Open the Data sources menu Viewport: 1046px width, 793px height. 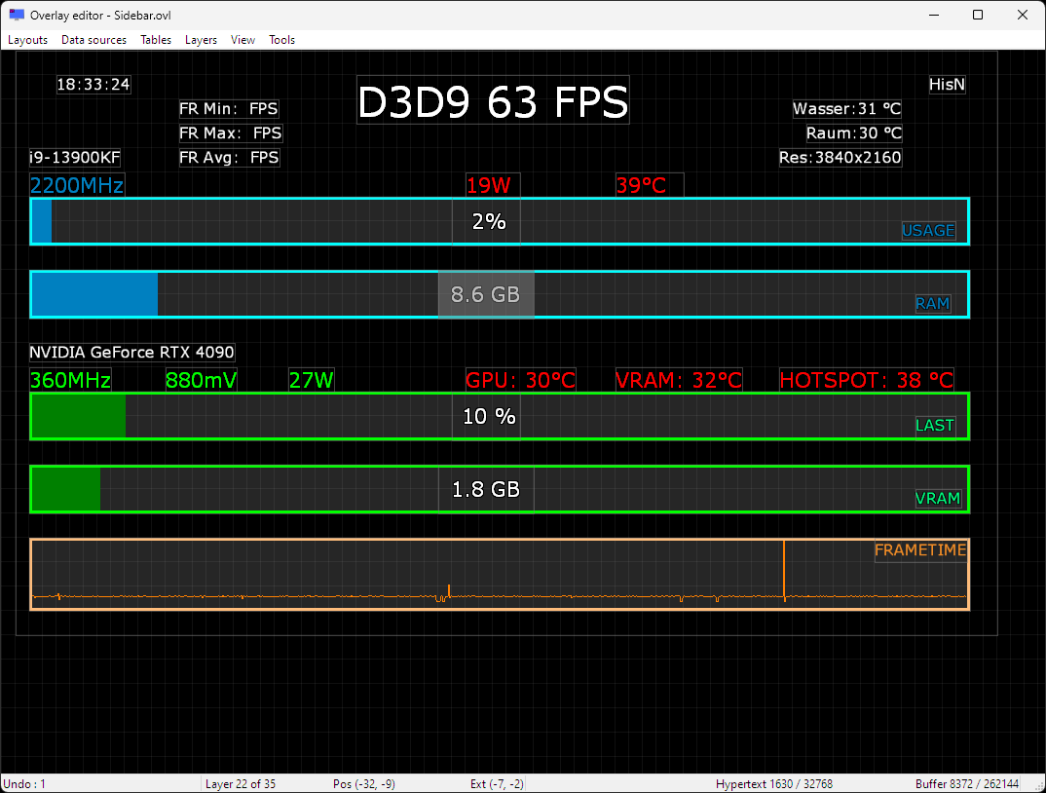click(x=93, y=40)
